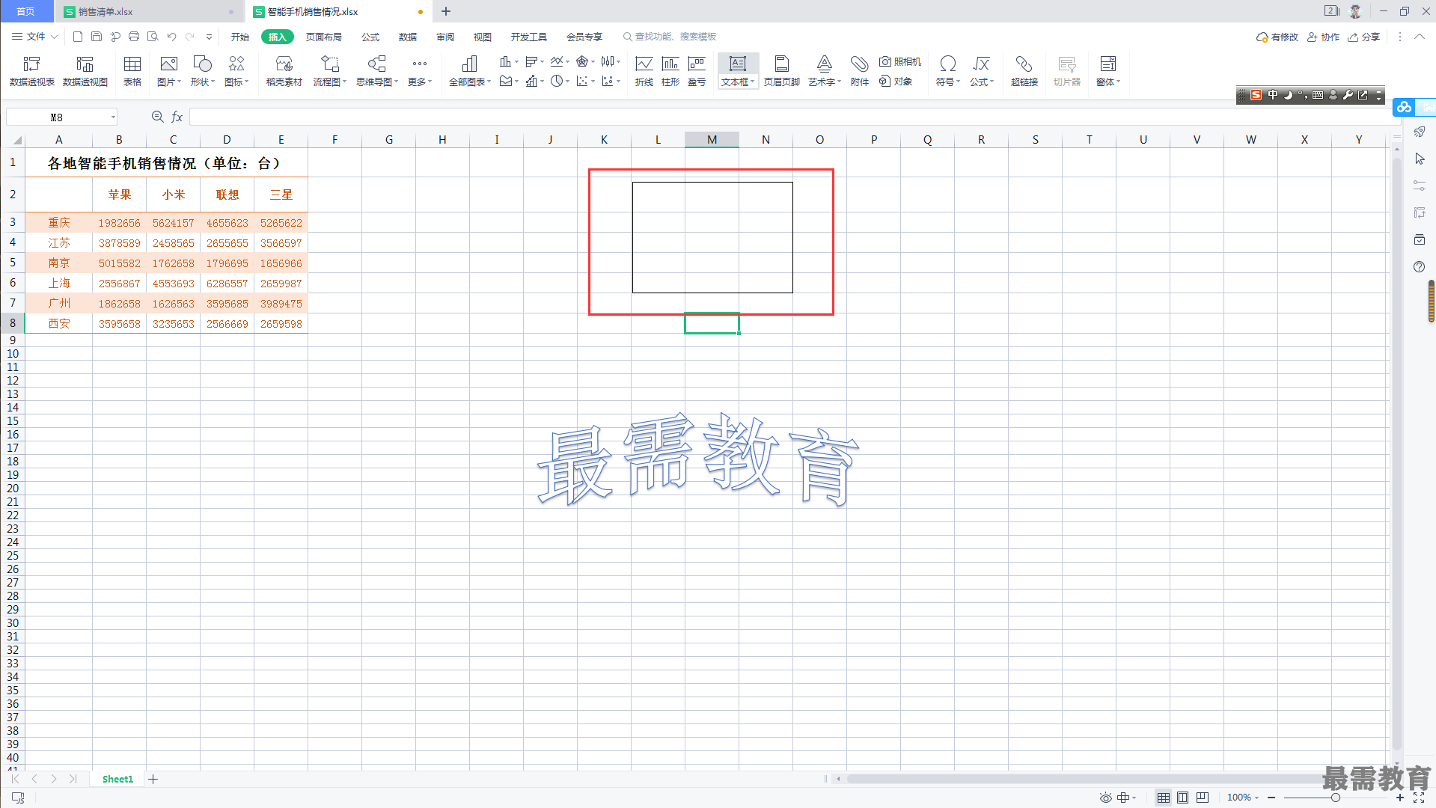Click zoom out minus button
Viewport: 1436px width, 808px height.
pyautogui.click(x=1271, y=798)
